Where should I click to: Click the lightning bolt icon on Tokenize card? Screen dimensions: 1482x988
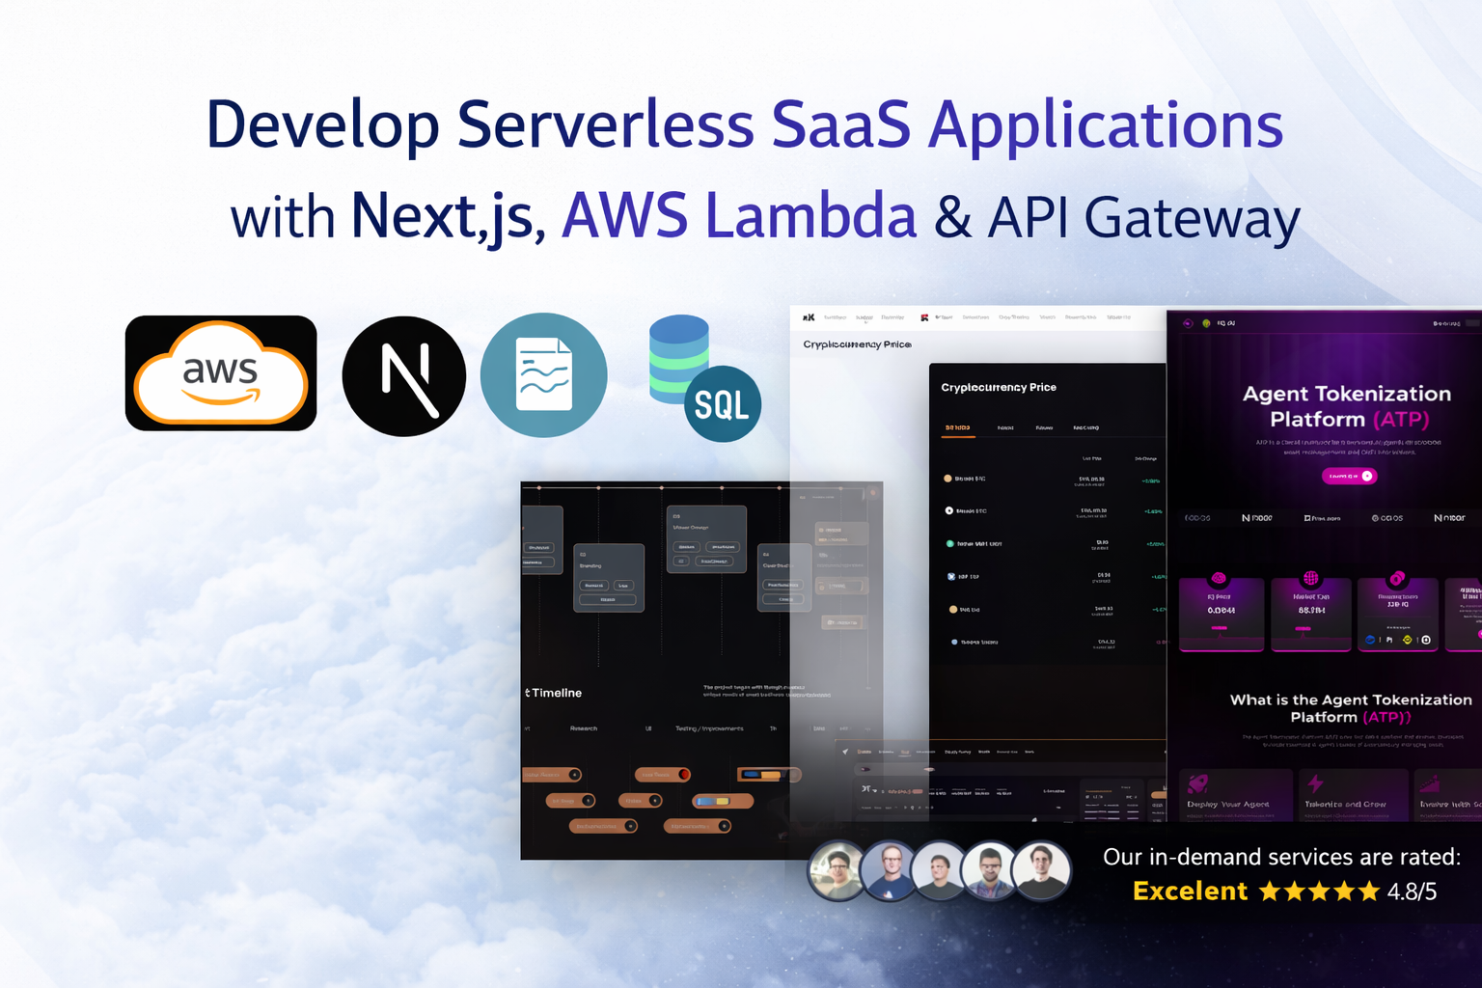[x=1315, y=782]
